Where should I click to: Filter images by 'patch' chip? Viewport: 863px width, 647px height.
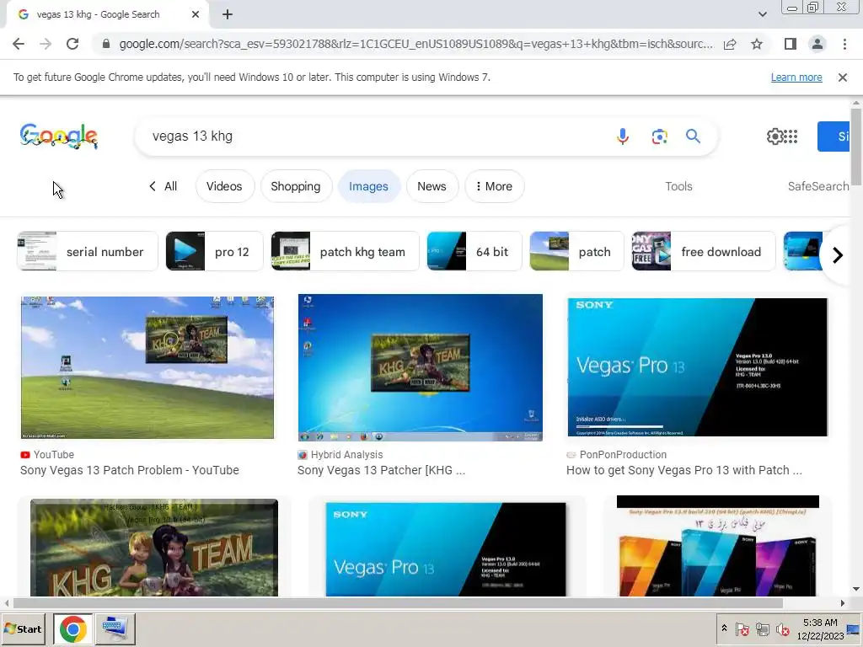tap(576, 251)
